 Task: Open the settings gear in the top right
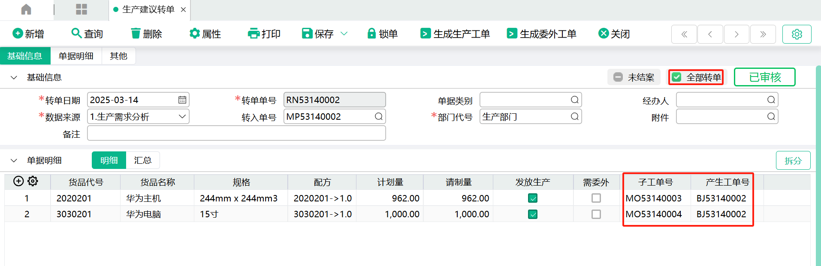pyautogui.click(x=797, y=34)
